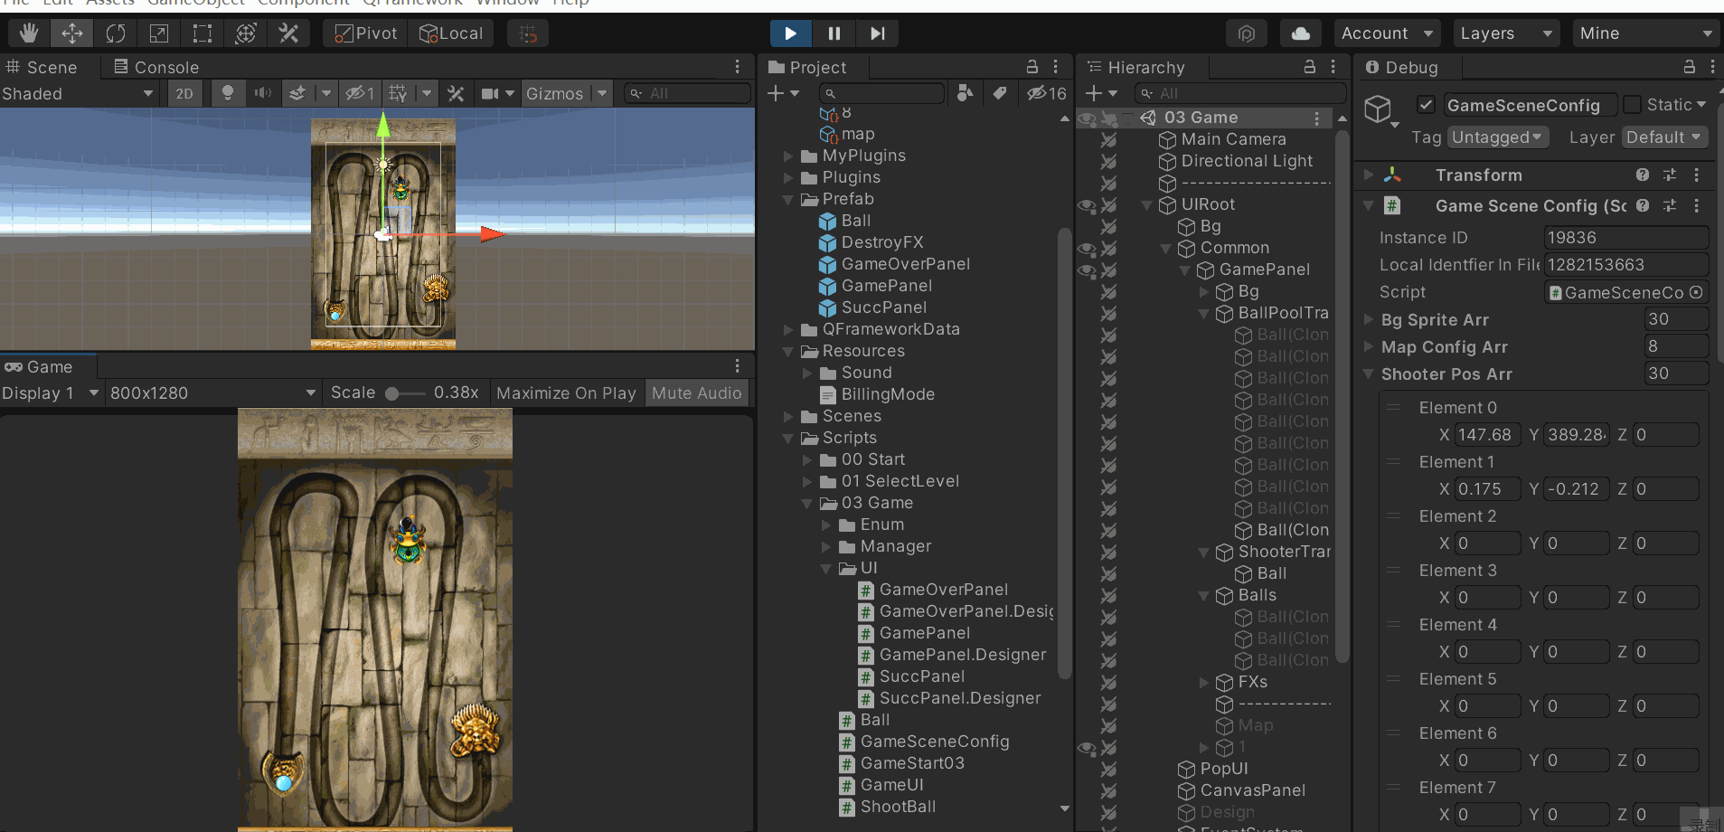Select the Project tab
Screen dimensions: 1724x832
(x=807, y=67)
